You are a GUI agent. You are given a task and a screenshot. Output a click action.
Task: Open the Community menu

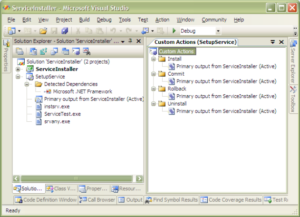click(x=214, y=20)
